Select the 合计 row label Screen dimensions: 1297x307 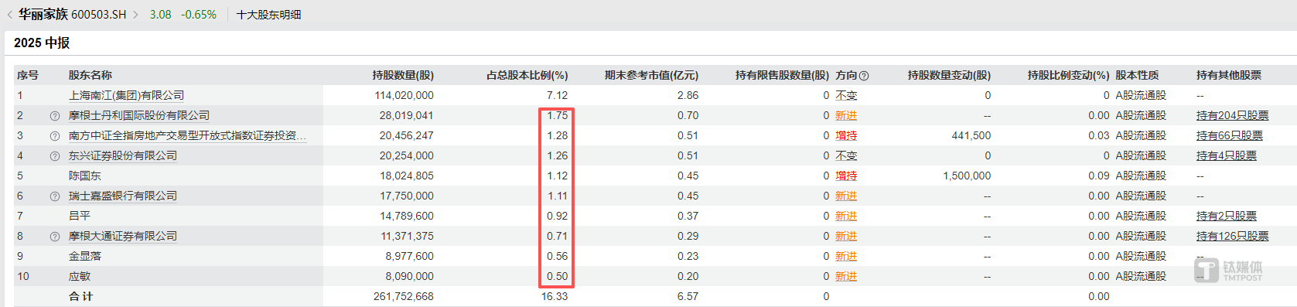[80, 296]
